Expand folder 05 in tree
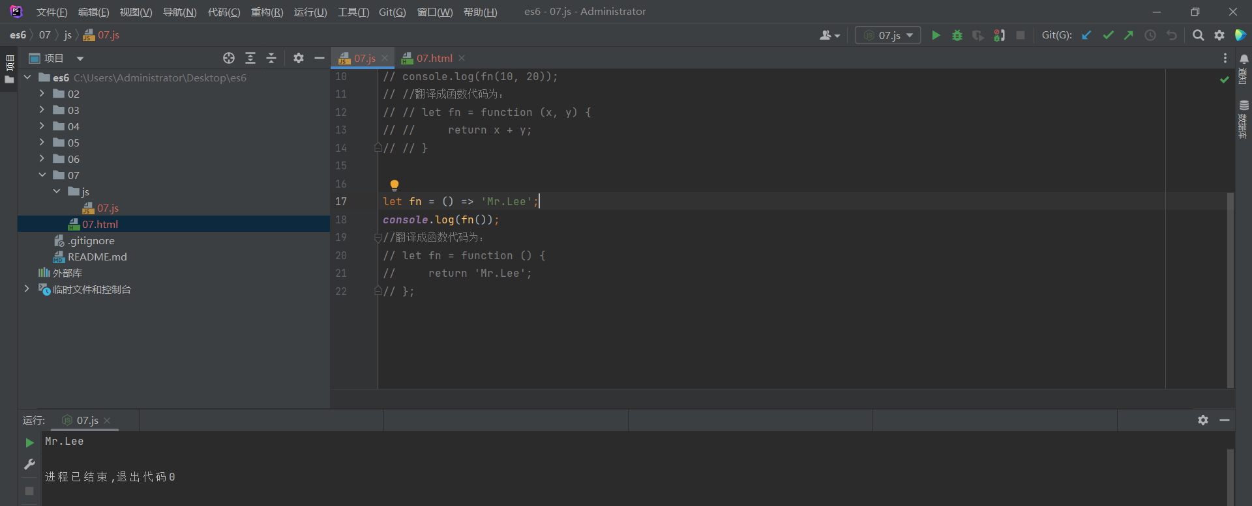 (42, 142)
